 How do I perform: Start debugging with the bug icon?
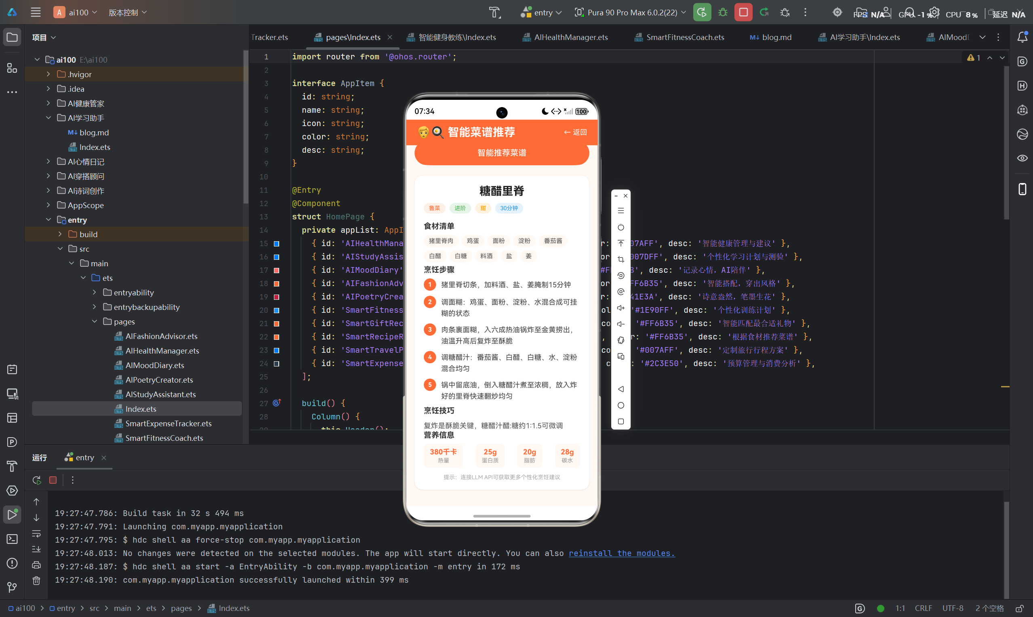tap(723, 13)
